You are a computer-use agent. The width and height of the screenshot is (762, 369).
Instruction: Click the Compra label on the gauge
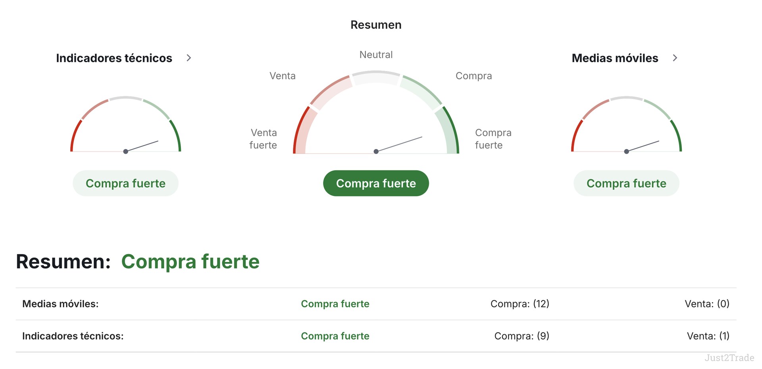(x=473, y=76)
